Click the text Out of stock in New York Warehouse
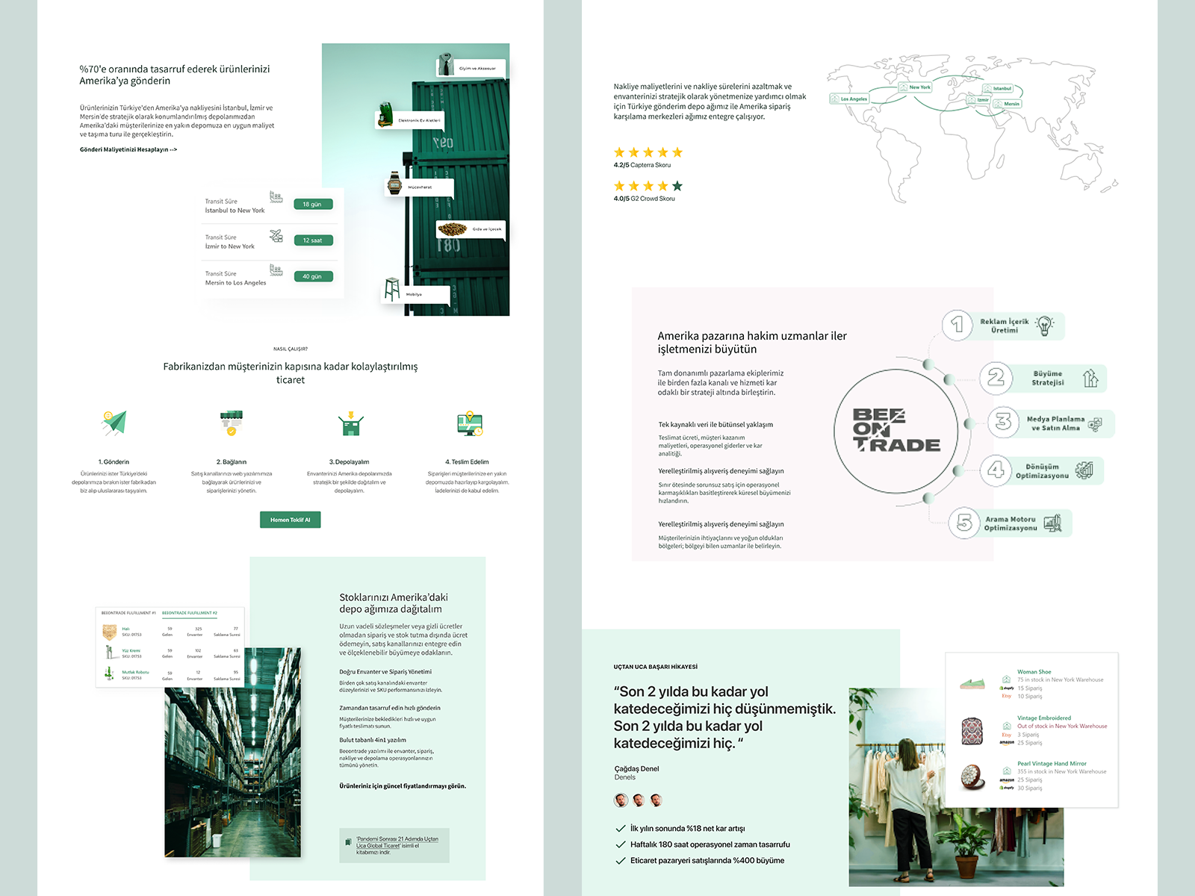Viewport: 1195px width, 896px height. 1062,726
